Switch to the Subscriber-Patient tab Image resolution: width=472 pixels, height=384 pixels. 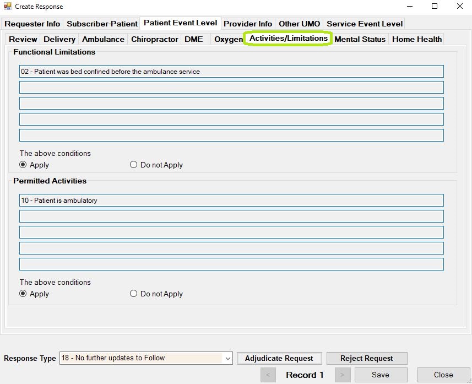[x=102, y=24]
